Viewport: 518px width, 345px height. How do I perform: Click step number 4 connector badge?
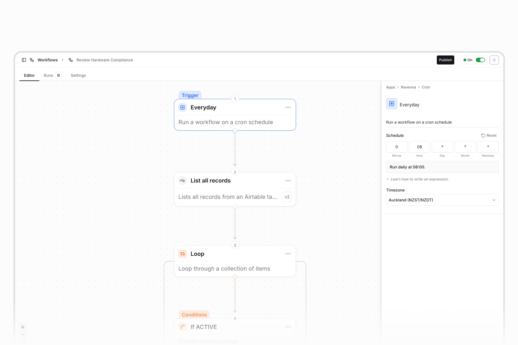click(235, 319)
